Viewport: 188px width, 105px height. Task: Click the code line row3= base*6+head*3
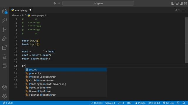(x=36, y=59)
